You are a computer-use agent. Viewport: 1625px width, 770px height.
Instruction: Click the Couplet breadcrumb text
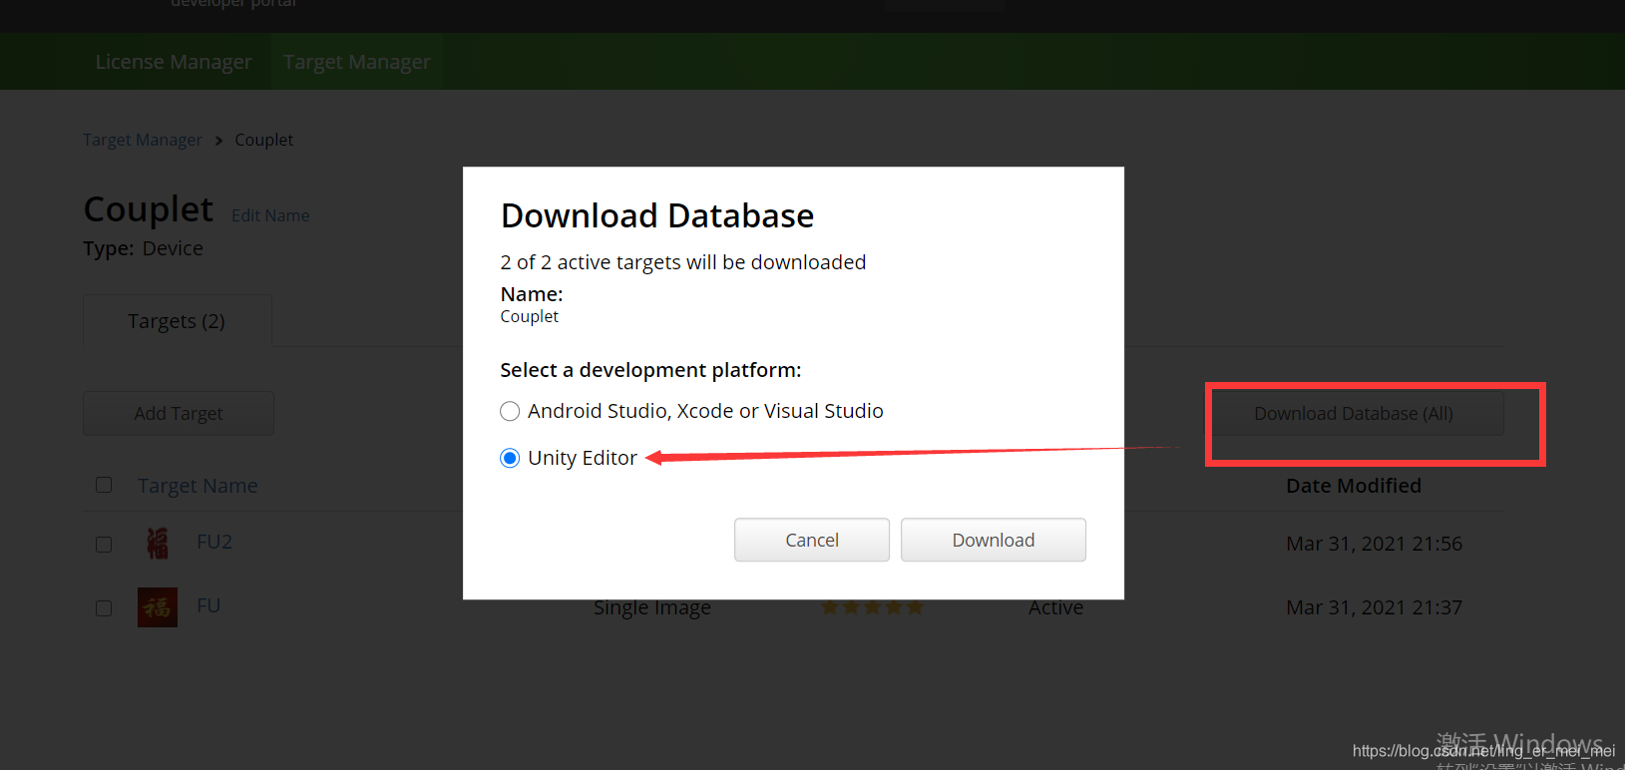click(264, 140)
